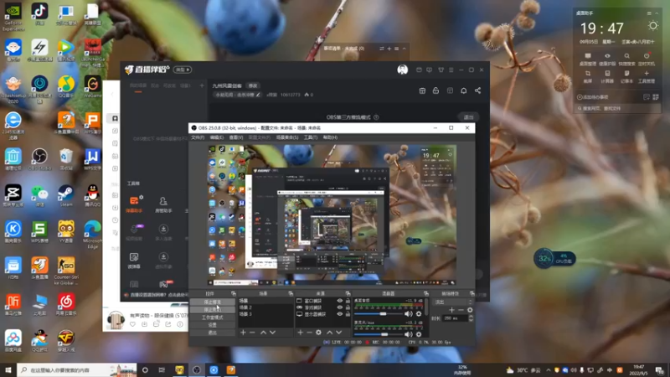The image size is (670, 377).
Task: Adjust transition duration 250 ms stepper
Action: point(471,318)
